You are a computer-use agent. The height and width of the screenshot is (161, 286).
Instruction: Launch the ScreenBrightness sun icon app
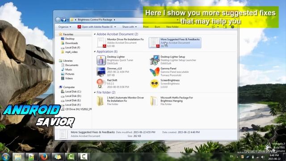(165, 84)
